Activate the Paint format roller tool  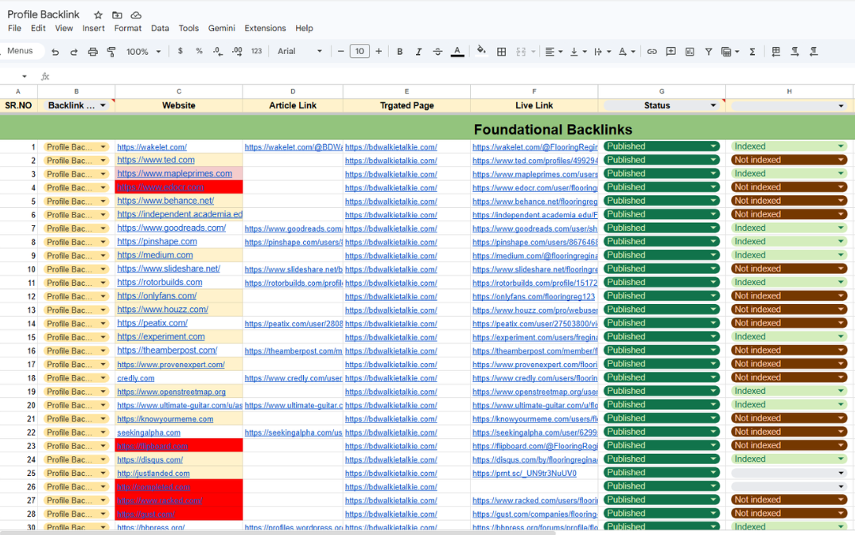point(111,52)
